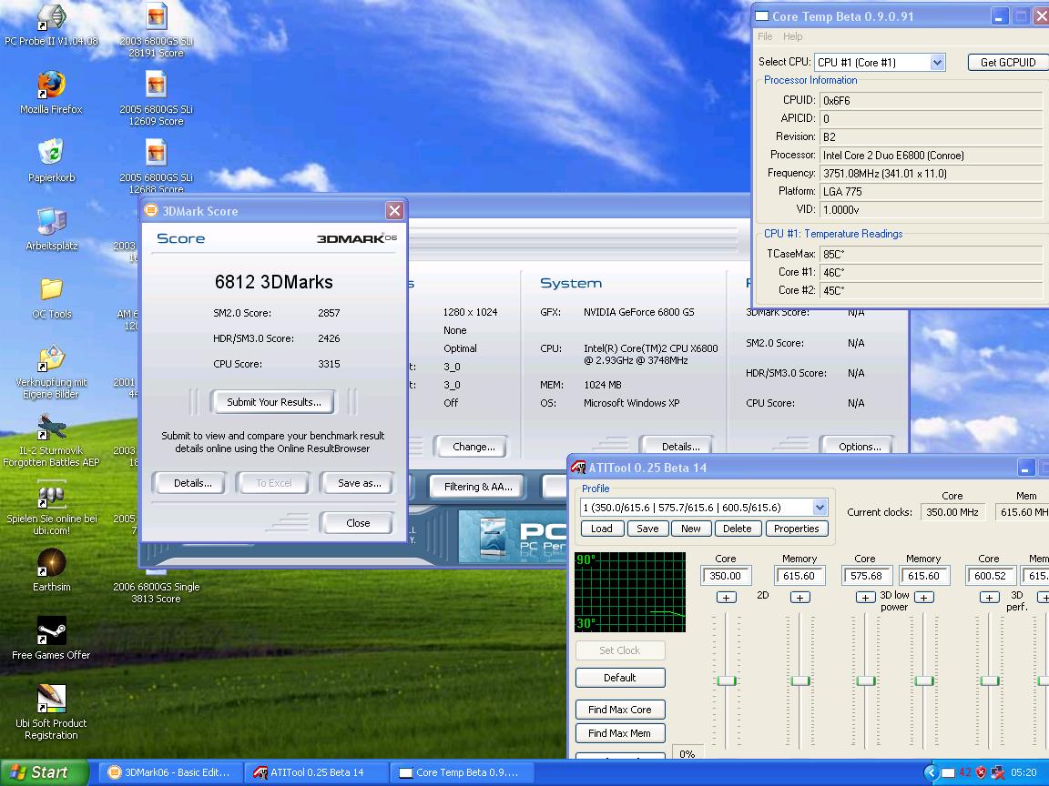Open the 2003 6800GS SLI 28191 Score file

[156, 30]
